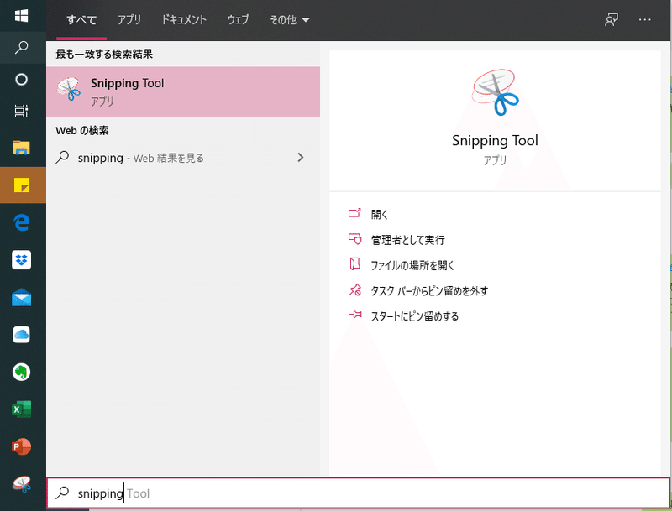Open Task View from taskbar
The height and width of the screenshot is (511, 672).
(22, 111)
